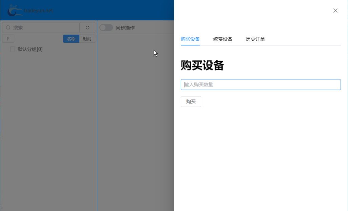Screen dimensions: 348x211
Task: Click the search magnifier icon
Action: (x=7, y=27)
